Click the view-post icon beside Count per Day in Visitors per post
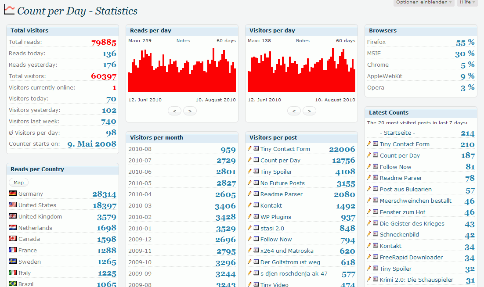Image resolution: width=484 pixels, height=287 pixels. [256, 160]
